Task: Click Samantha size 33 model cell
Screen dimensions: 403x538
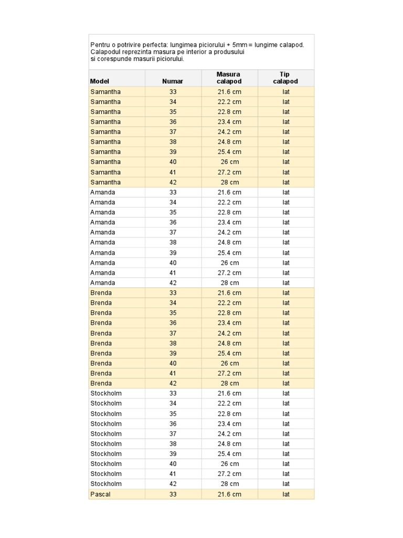Action: (x=117, y=91)
